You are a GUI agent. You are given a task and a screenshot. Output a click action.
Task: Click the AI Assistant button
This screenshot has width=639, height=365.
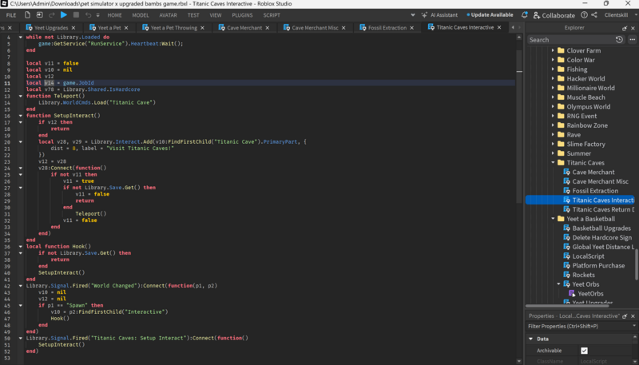(x=440, y=14)
